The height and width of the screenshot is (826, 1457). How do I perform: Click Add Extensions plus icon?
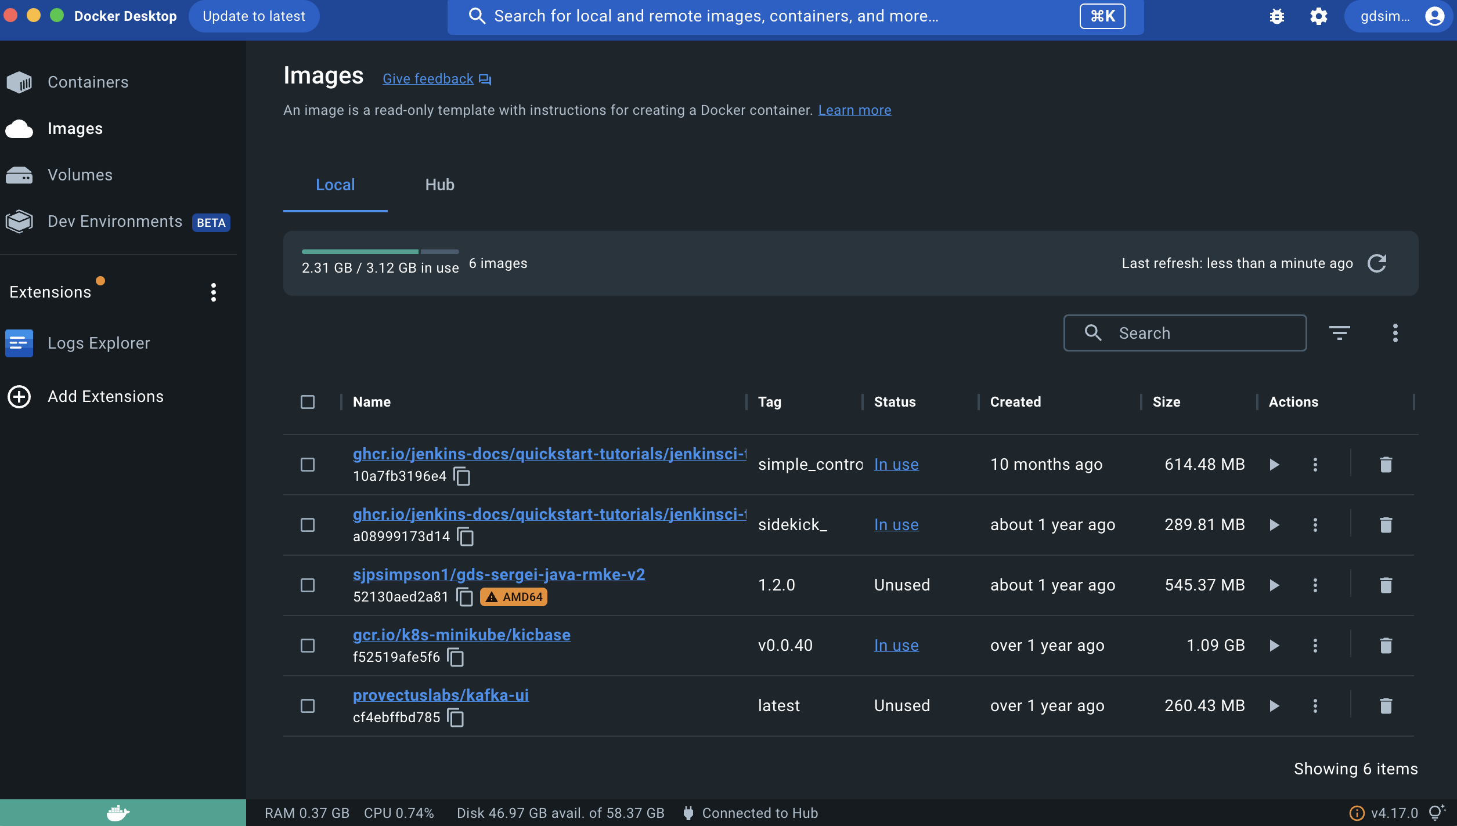[x=19, y=397]
